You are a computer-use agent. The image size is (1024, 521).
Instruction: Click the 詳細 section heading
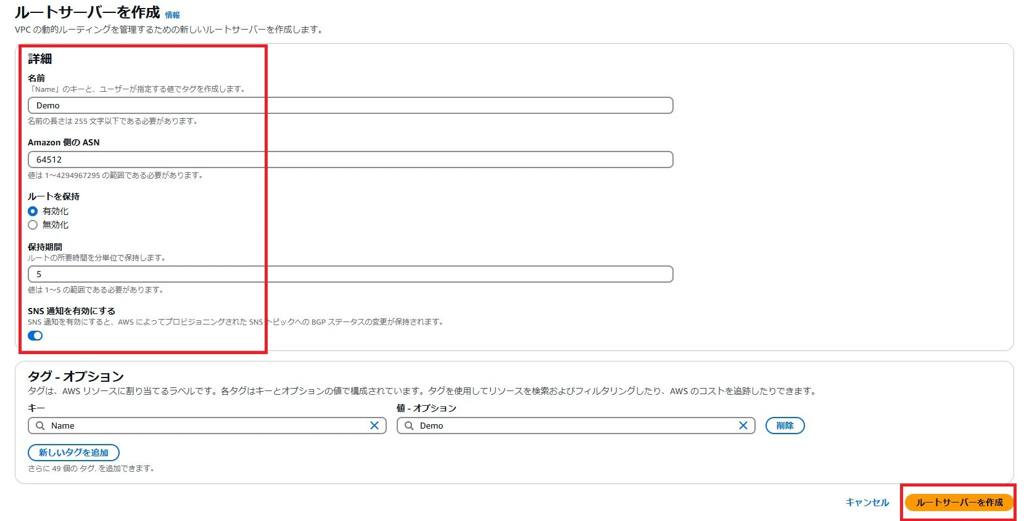(x=40, y=59)
